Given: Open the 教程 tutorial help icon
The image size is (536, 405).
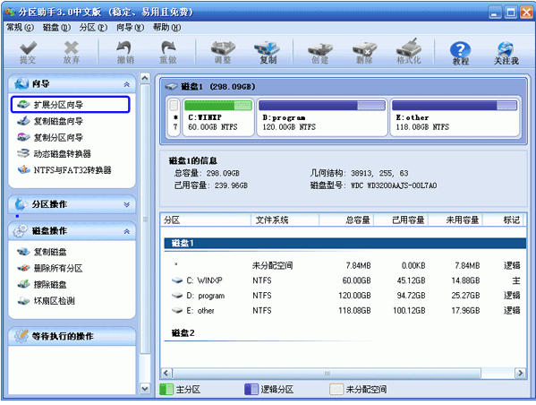Looking at the screenshot, I should pyautogui.click(x=460, y=53).
